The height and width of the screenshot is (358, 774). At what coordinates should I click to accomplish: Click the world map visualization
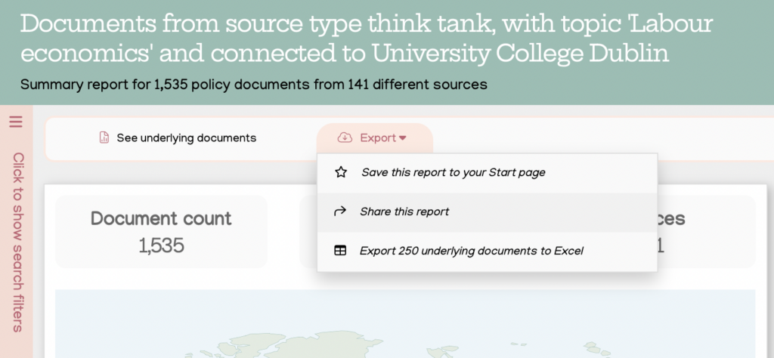tap(405, 323)
